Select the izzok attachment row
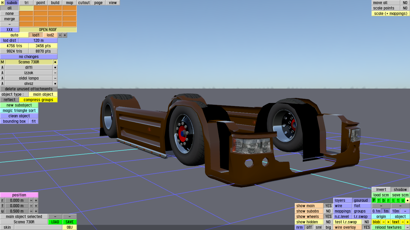The image size is (410, 230). [x=29, y=73]
